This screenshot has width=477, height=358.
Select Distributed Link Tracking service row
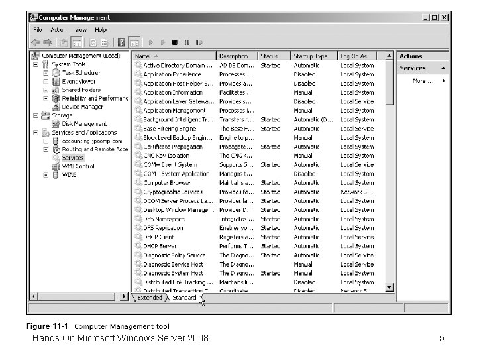click(x=260, y=282)
